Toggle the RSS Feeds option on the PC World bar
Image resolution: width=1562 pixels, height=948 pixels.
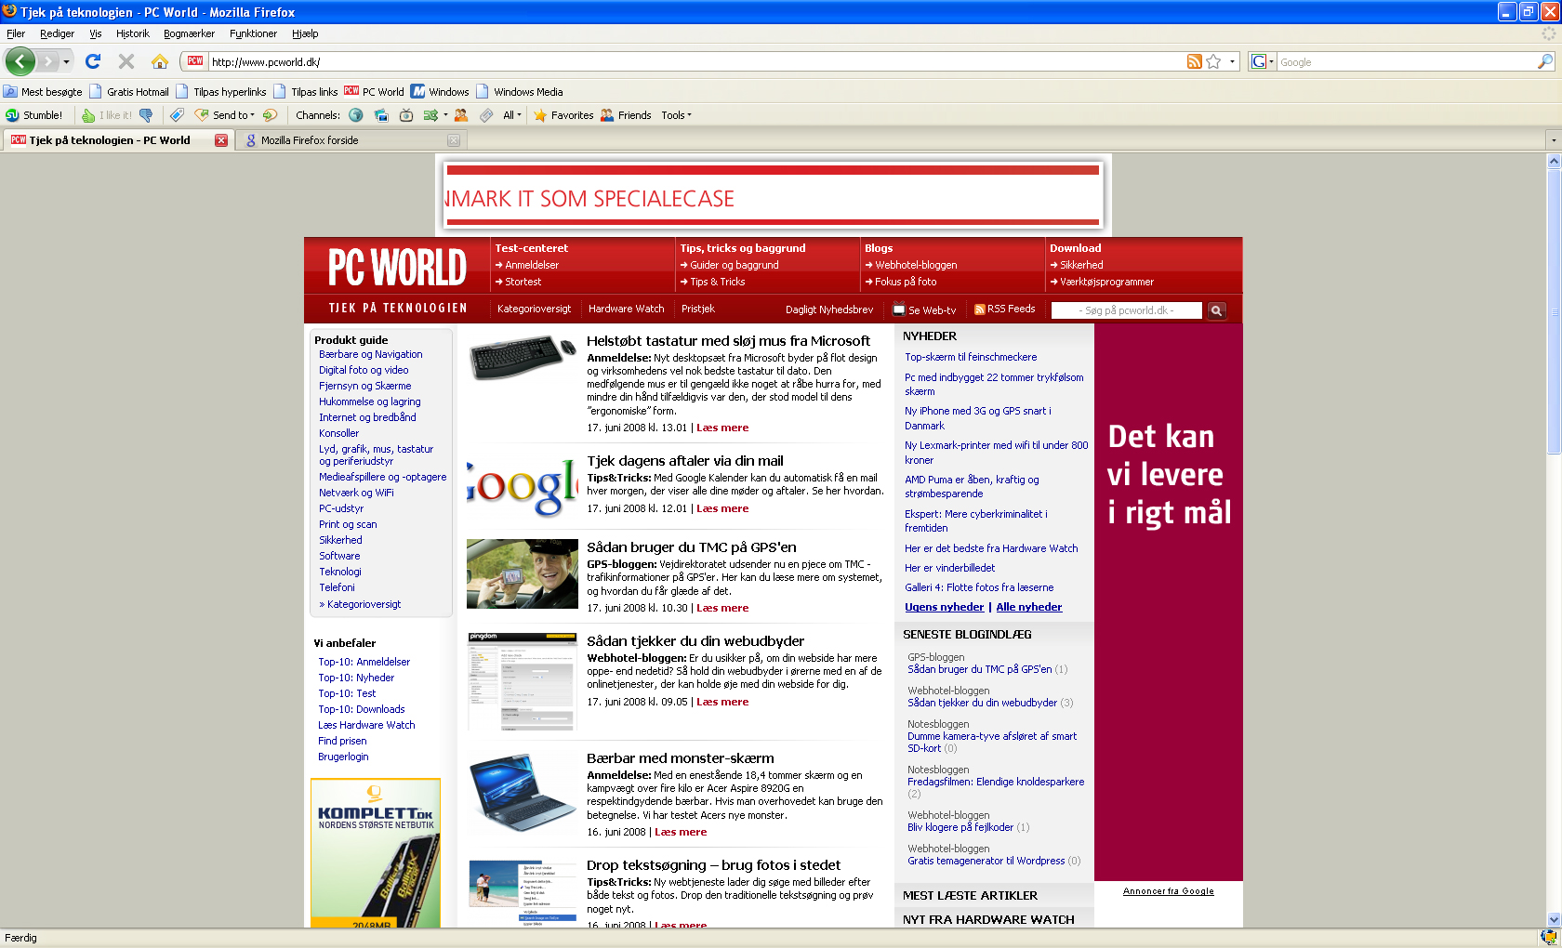[1004, 309]
